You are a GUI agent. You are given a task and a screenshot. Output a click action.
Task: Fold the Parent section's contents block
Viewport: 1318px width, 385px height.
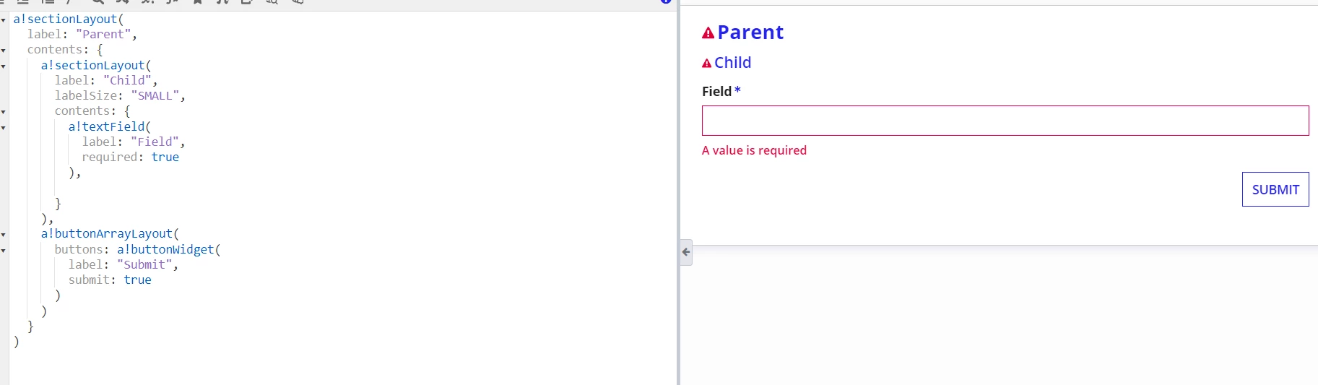[x=4, y=50]
